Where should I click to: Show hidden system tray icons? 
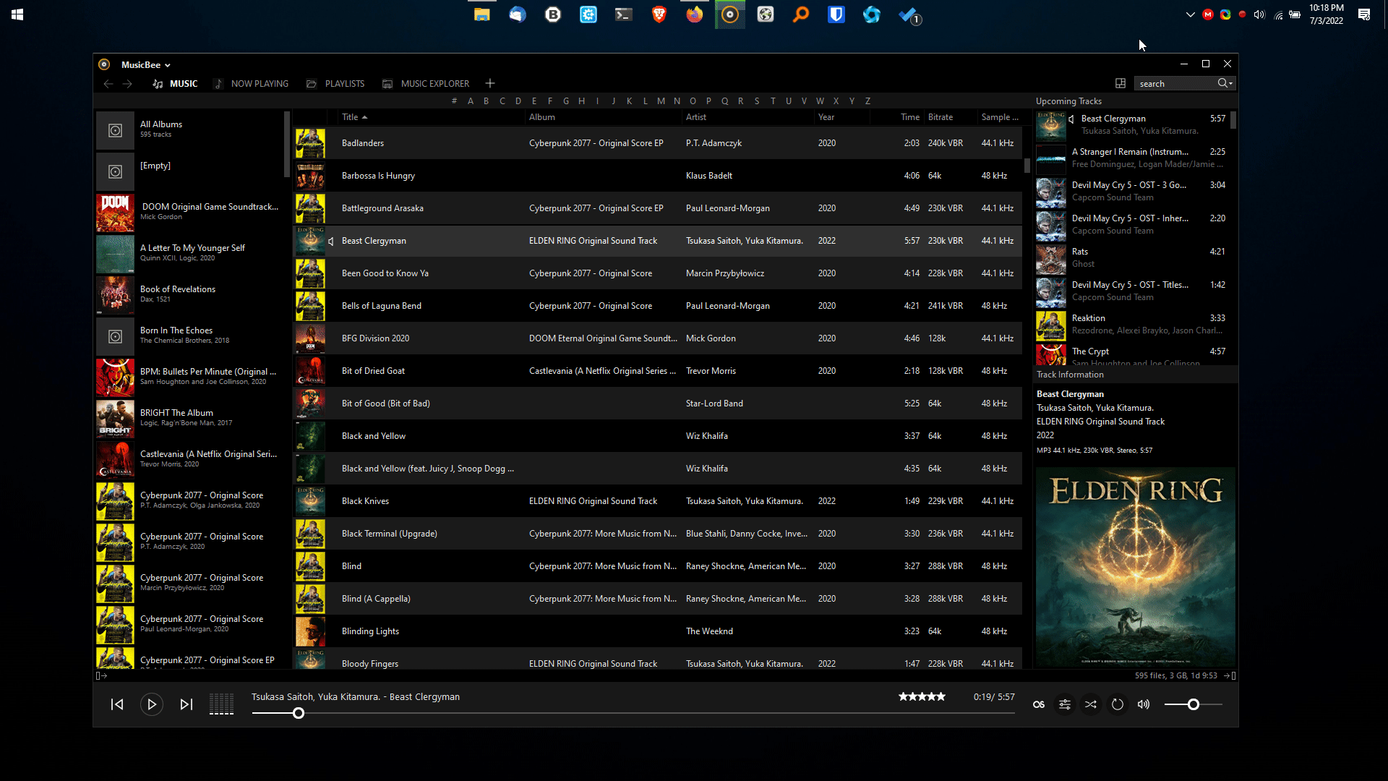(1190, 14)
